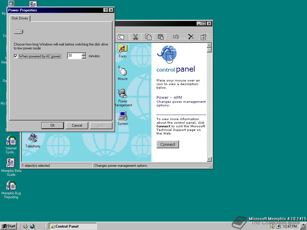Click Control Panel scrollbar down arrow

pyautogui.click(x=209, y=159)
